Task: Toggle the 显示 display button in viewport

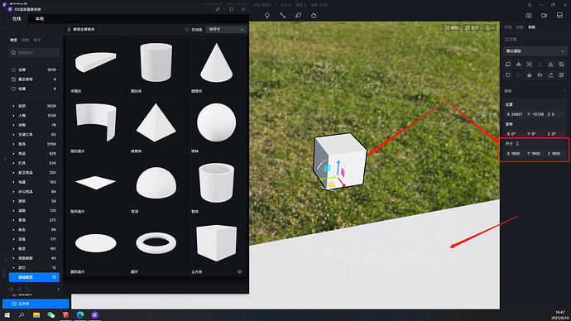Action: [x=472, y=27]
